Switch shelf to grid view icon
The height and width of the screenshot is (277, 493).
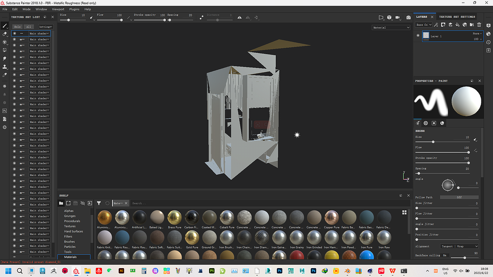tap(404, 212)
